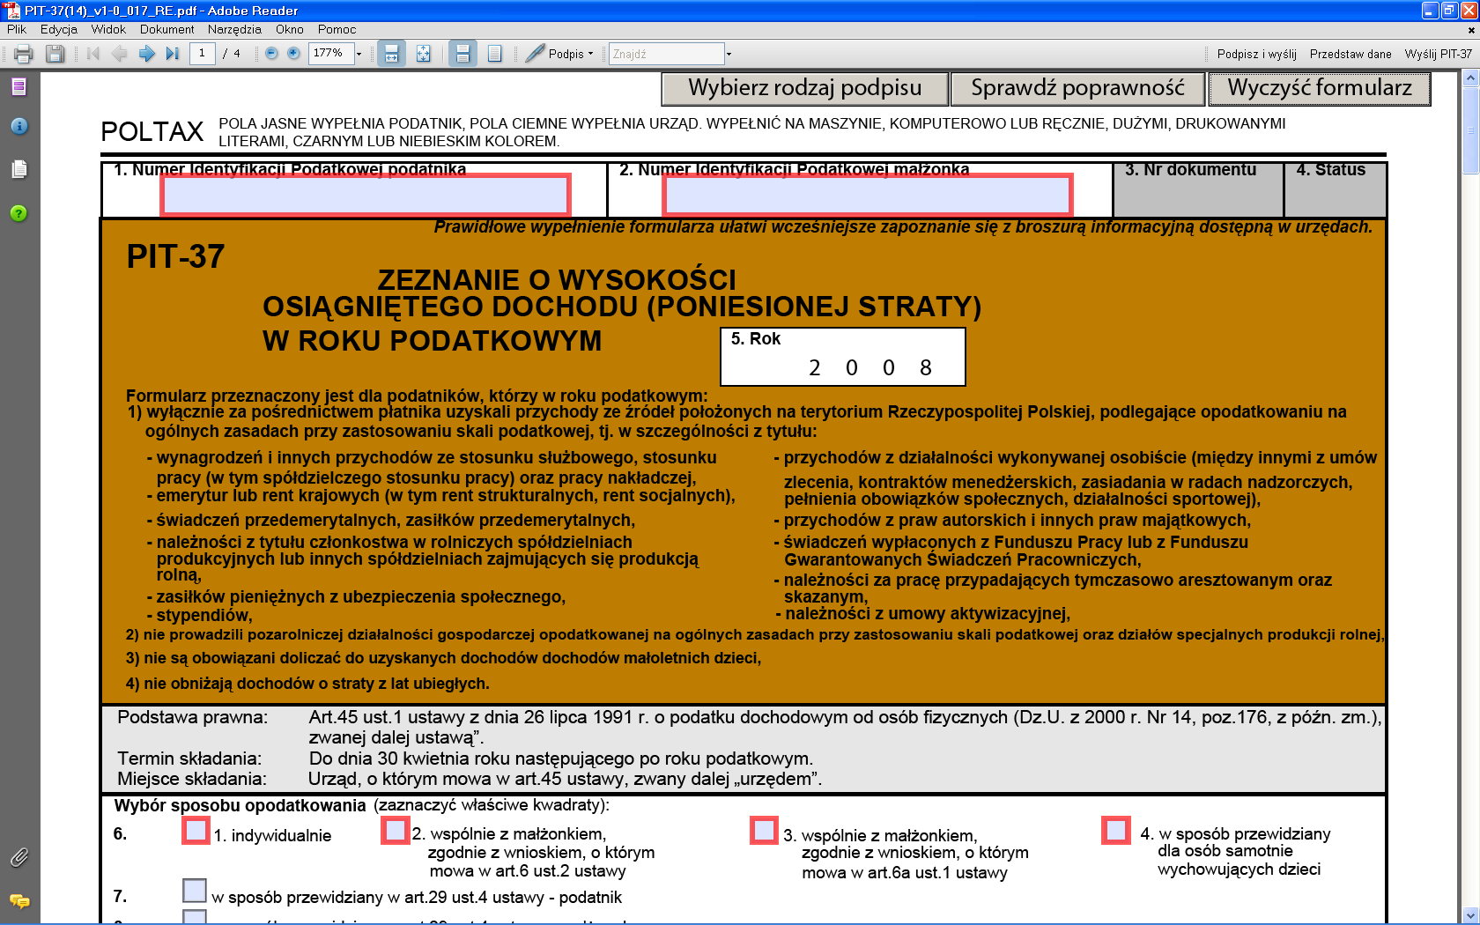
Task: Check box 2. wspólnie z małżonkiem art.6 ust.2
Action: [x=396, y=830]
